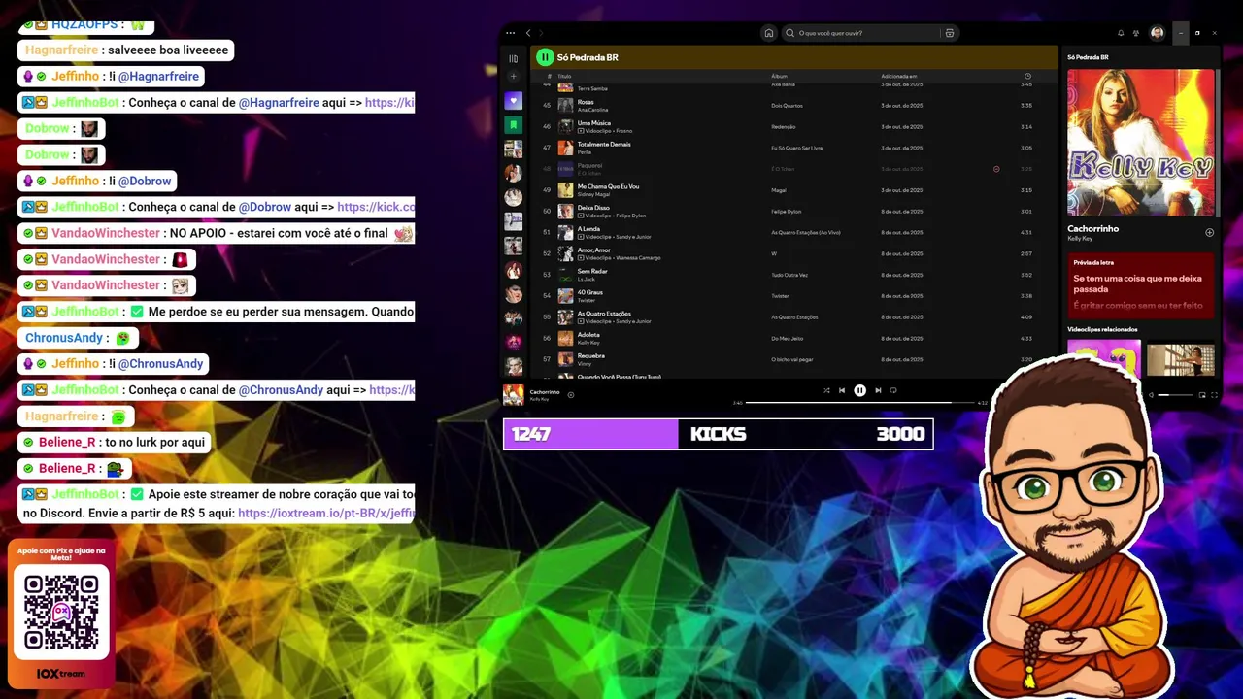Viewport: 1243px width, 699px height.
Task: Open album link Tudo Outra Vez
Action: [789, 275]
